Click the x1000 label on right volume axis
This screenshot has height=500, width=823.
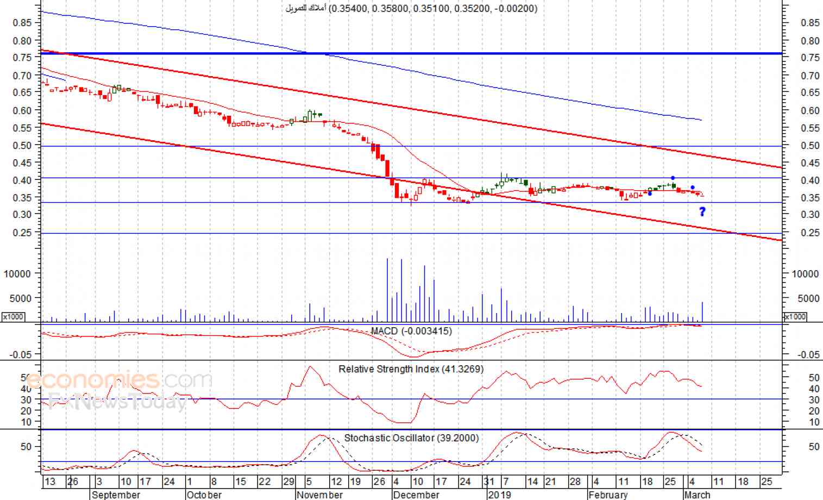point(795,317)
